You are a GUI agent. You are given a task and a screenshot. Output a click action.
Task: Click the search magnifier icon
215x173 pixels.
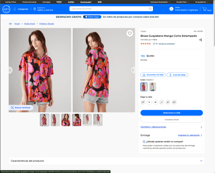pos(150,9)
